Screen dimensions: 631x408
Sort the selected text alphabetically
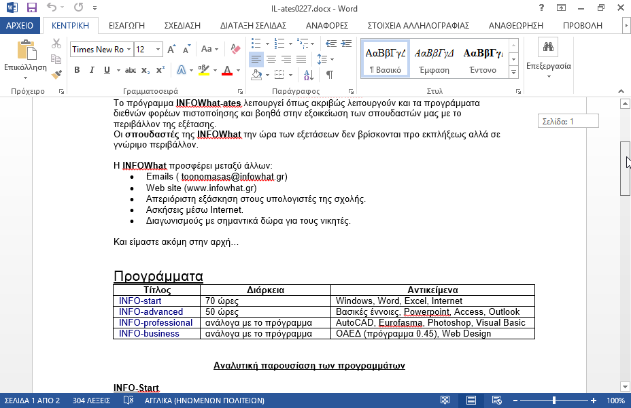309,74
